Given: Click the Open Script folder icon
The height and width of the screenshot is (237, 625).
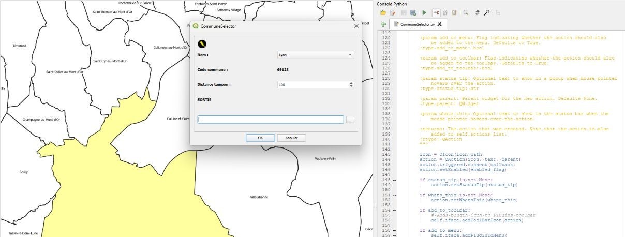Looking at the screenshot, I should click(383, 12).
